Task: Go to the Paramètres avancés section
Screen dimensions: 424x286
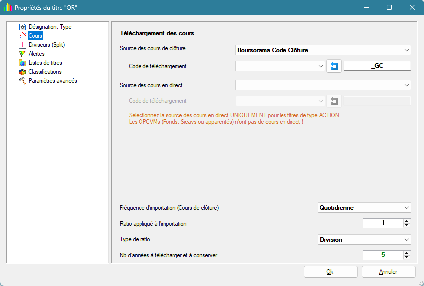Action: [53, 81]
